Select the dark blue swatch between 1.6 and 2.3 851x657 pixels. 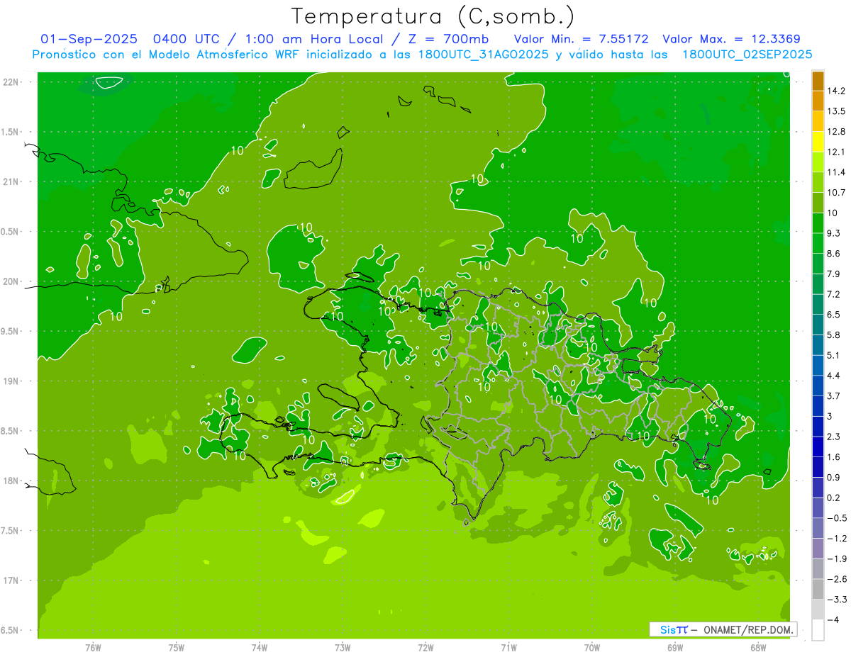tap(818, 447)
